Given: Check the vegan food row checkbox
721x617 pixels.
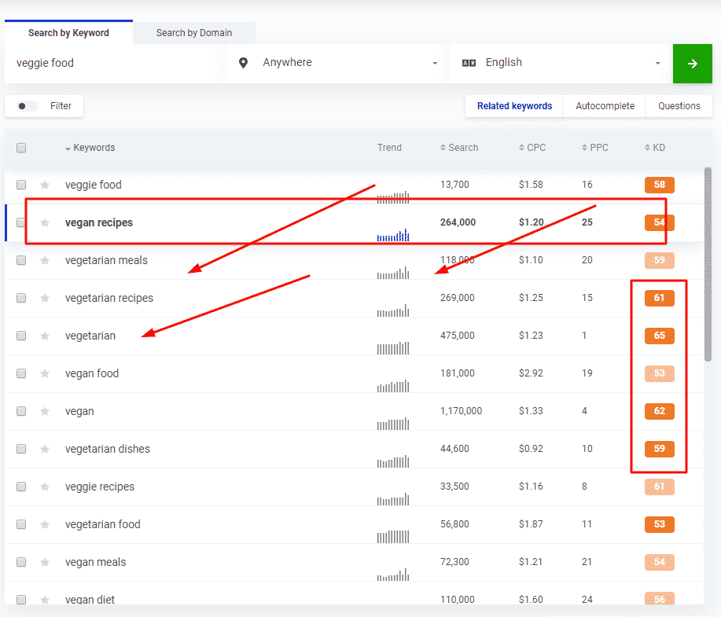Looking at the screenshot, I should click(x=21, y=373).
